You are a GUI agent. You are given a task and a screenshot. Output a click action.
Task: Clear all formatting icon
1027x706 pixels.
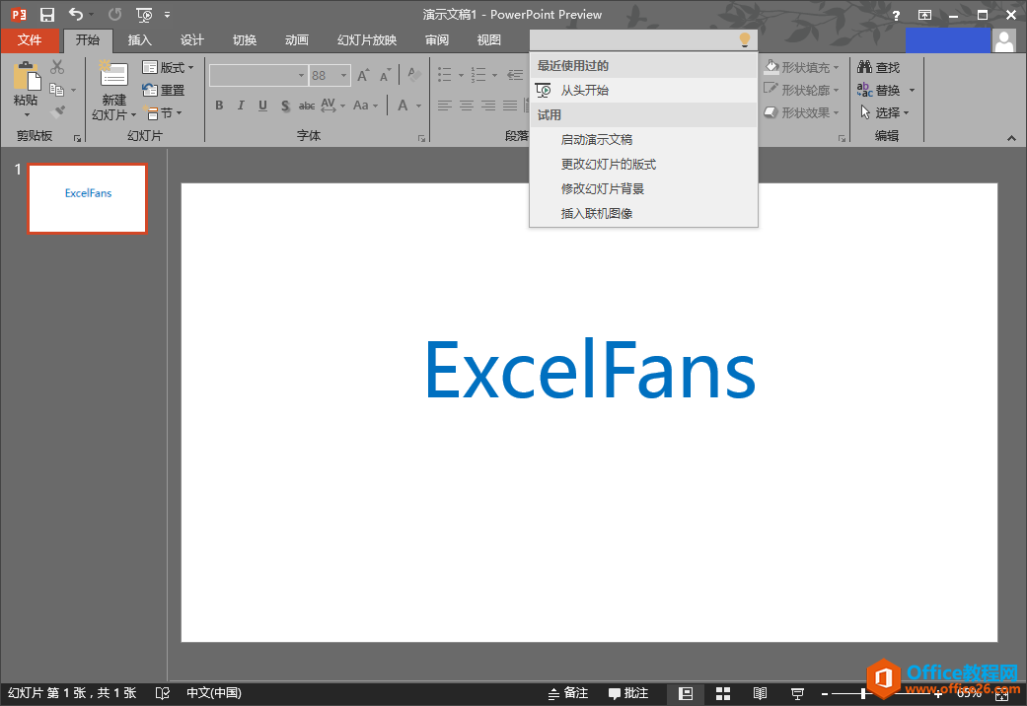414,75
